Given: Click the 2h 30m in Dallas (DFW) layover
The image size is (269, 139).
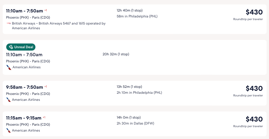Looking at the screenshot, I should [x=135, y=123].
